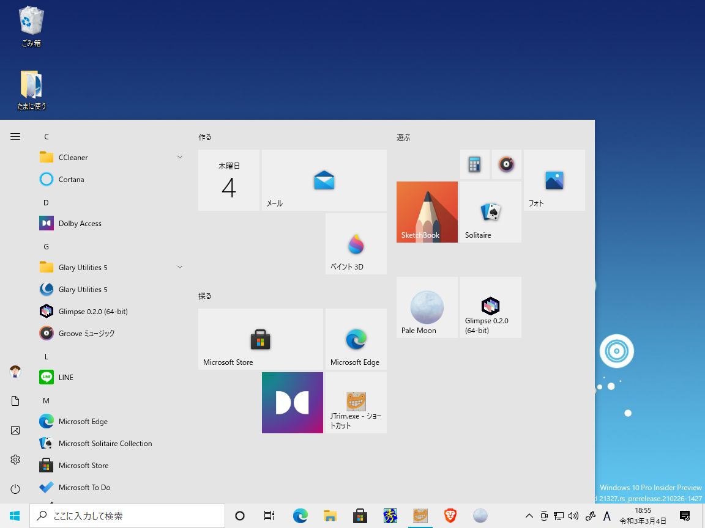Viewport: 705px width, 528px height.
Task: Select the ごみ箱 recycle bin desktop icon
Action: pos(31,26)
